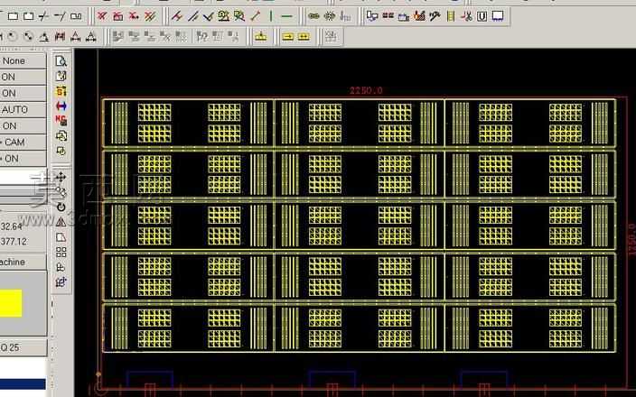
Task: Click the plain red X delete icon
Action: pyautogui.click(x=102, y=16)
